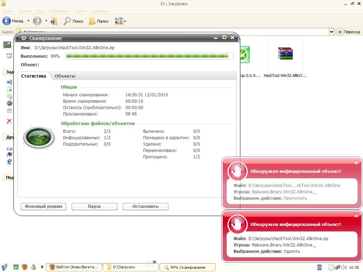Screen dimensions: 363x272
Task: Click the Forward arrow icon in toolbar
Action: tap(37, 21)
